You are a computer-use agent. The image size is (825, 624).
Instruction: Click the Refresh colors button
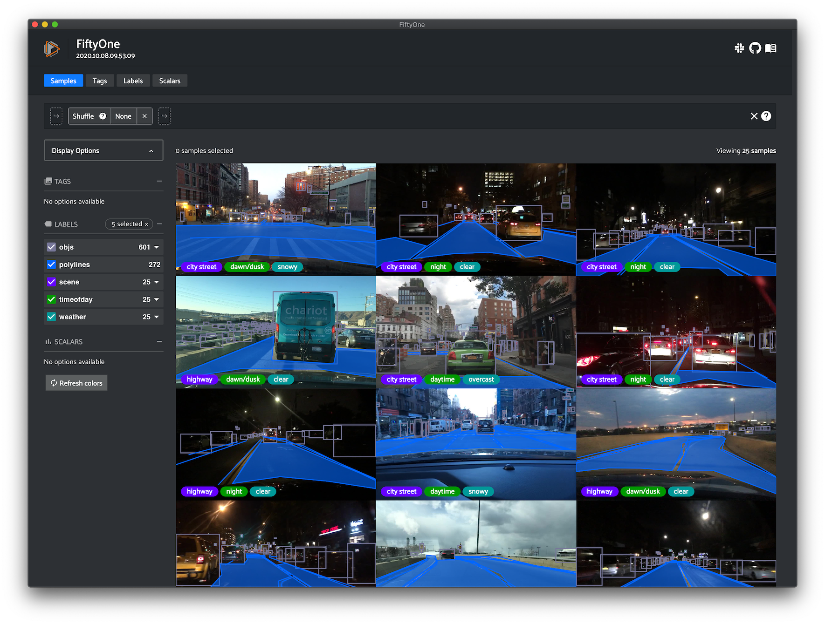pos(76,383)
